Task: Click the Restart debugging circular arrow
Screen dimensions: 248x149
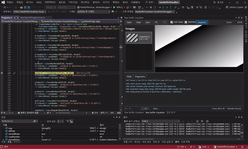Action: pyautogui.click(x=154, y=7)
